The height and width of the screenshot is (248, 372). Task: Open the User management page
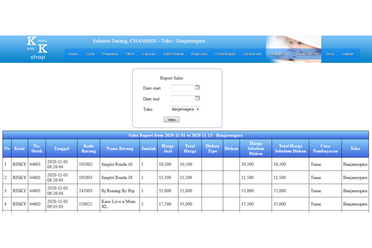[330, 54]
